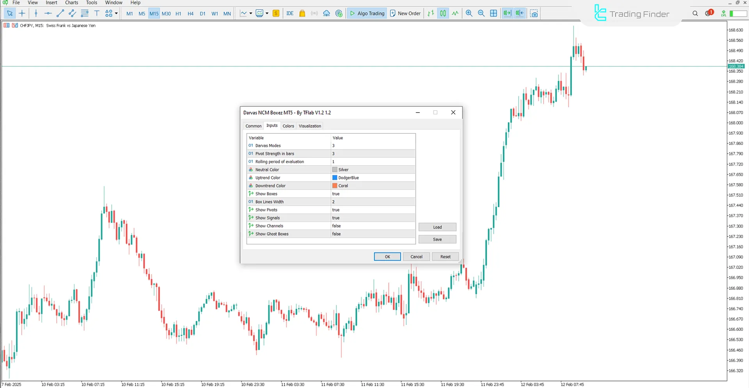
Task: Switch to the Colors tab
Action: point(288,125)
